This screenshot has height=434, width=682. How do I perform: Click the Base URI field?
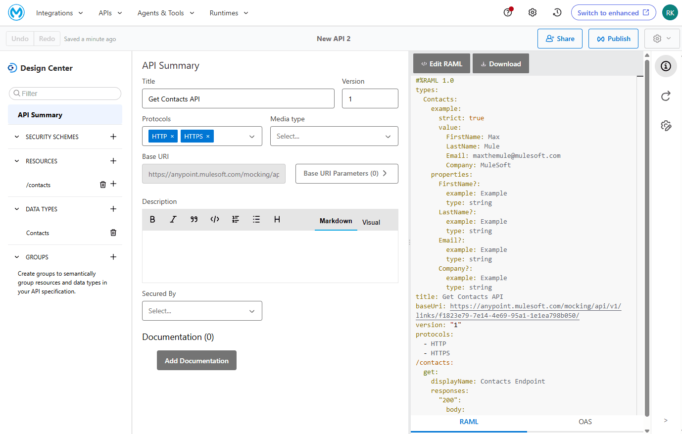[x=214, y=174]
